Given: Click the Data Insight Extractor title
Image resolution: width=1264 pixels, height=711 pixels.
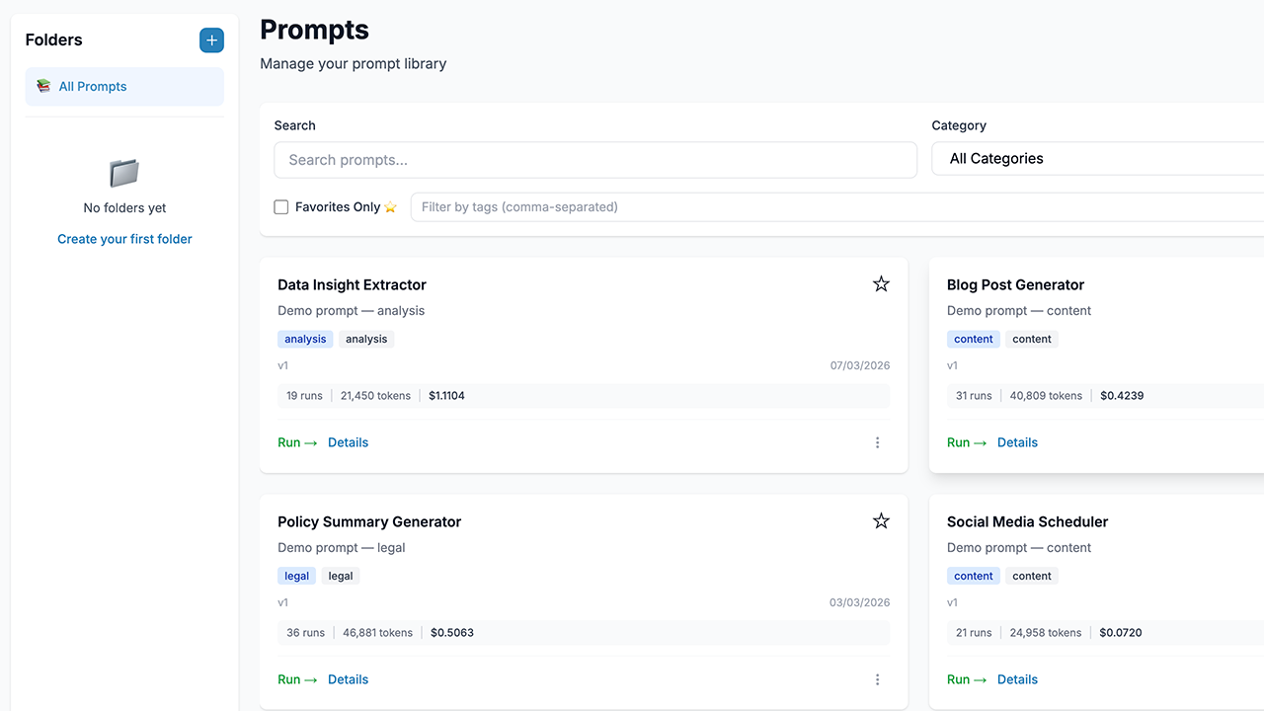Looking at the screenshot, I should coord(352,284).
